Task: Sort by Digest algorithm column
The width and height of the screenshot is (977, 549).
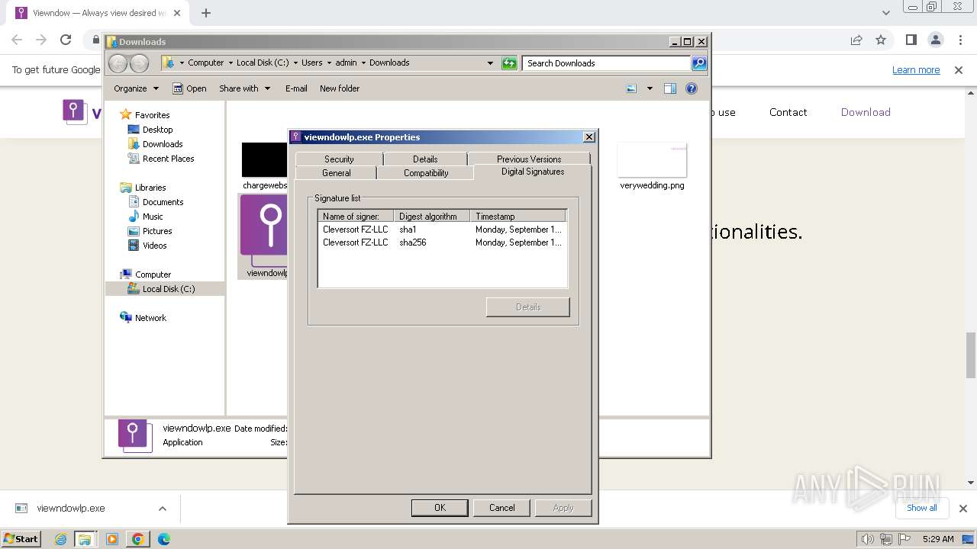Action: coord(431,217)
